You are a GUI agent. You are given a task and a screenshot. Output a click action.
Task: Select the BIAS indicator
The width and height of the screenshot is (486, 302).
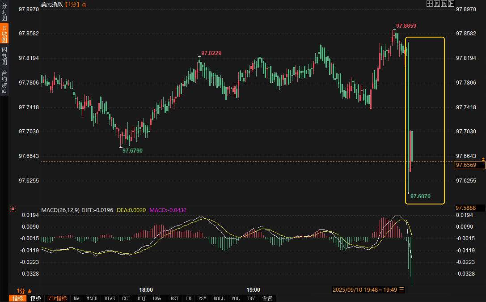pos(110,298)
